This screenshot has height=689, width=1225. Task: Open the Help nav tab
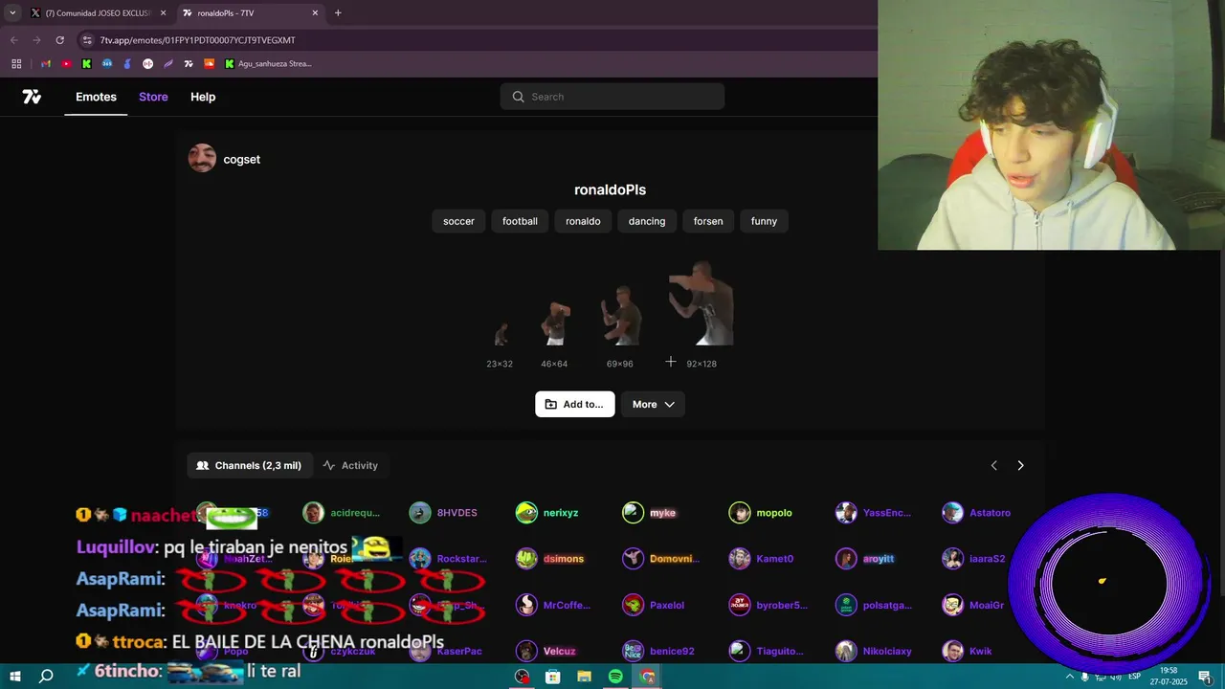(203, 97)
